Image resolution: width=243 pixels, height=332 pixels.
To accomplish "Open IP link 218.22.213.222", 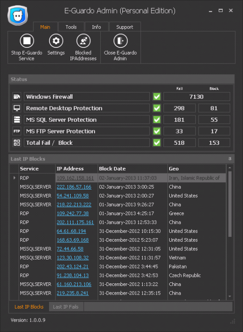I will tap(74, 204).
